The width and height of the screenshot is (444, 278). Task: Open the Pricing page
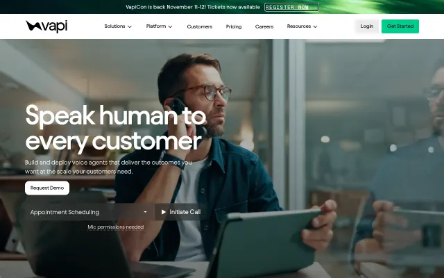234,26
